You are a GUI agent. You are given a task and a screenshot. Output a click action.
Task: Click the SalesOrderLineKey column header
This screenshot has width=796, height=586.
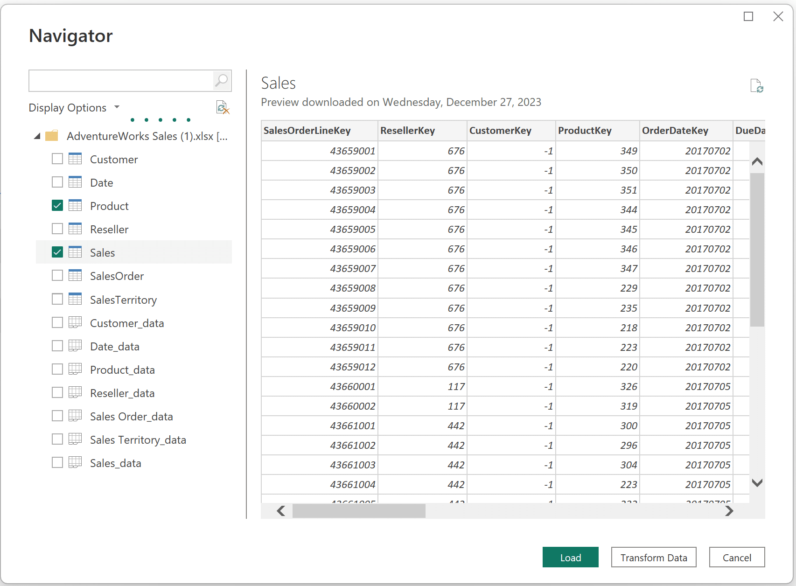(319, 131)
